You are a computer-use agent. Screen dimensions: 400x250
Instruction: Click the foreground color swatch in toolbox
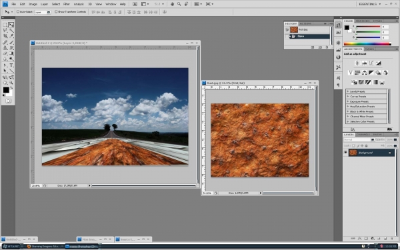tap(6, 90)
